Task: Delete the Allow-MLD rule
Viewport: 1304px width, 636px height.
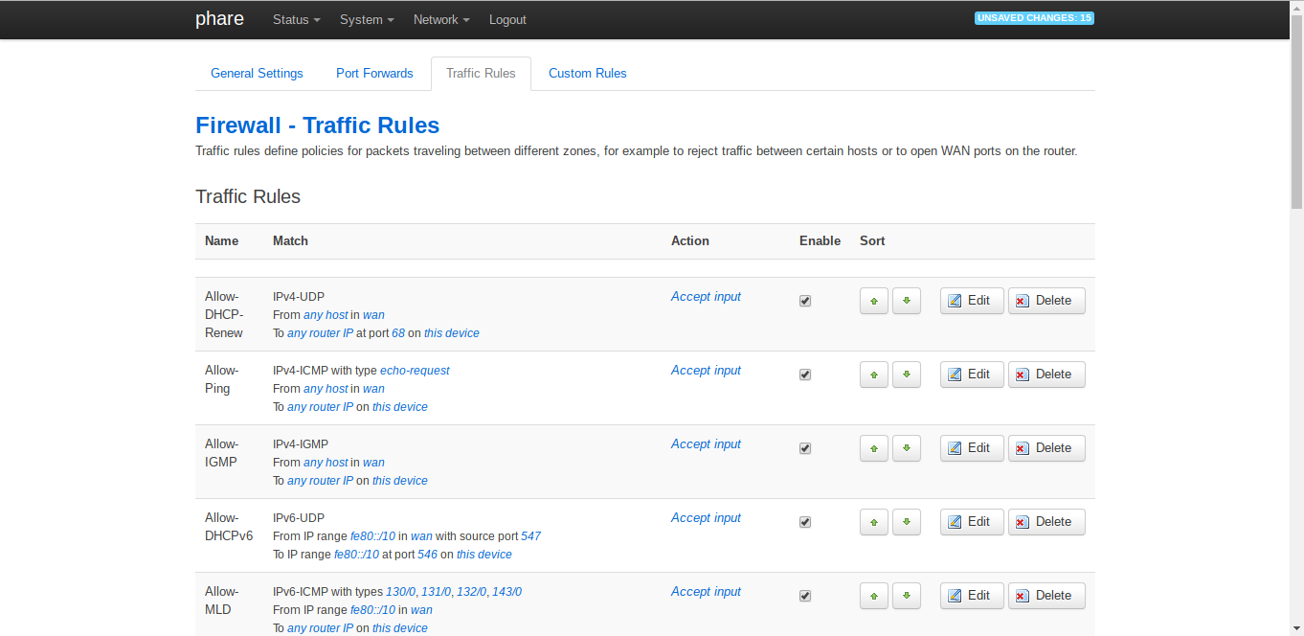Action: (x=1046, y=596)
